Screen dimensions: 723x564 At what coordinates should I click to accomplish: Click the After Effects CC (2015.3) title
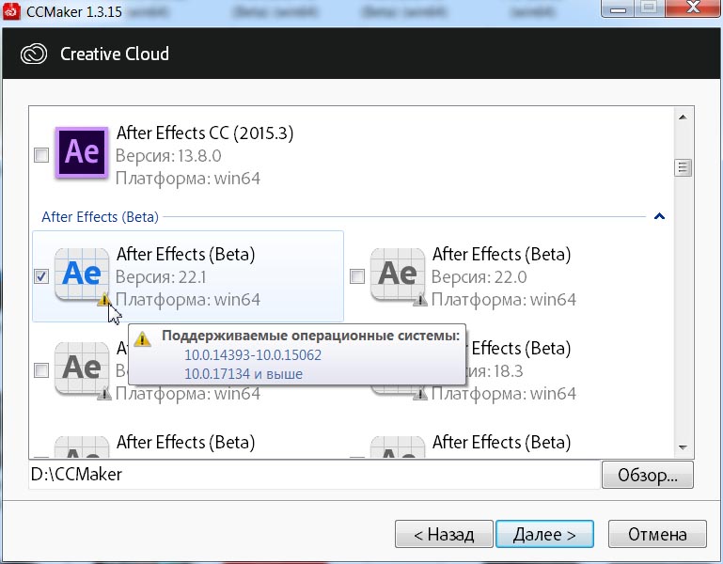[x=205, y=133]
